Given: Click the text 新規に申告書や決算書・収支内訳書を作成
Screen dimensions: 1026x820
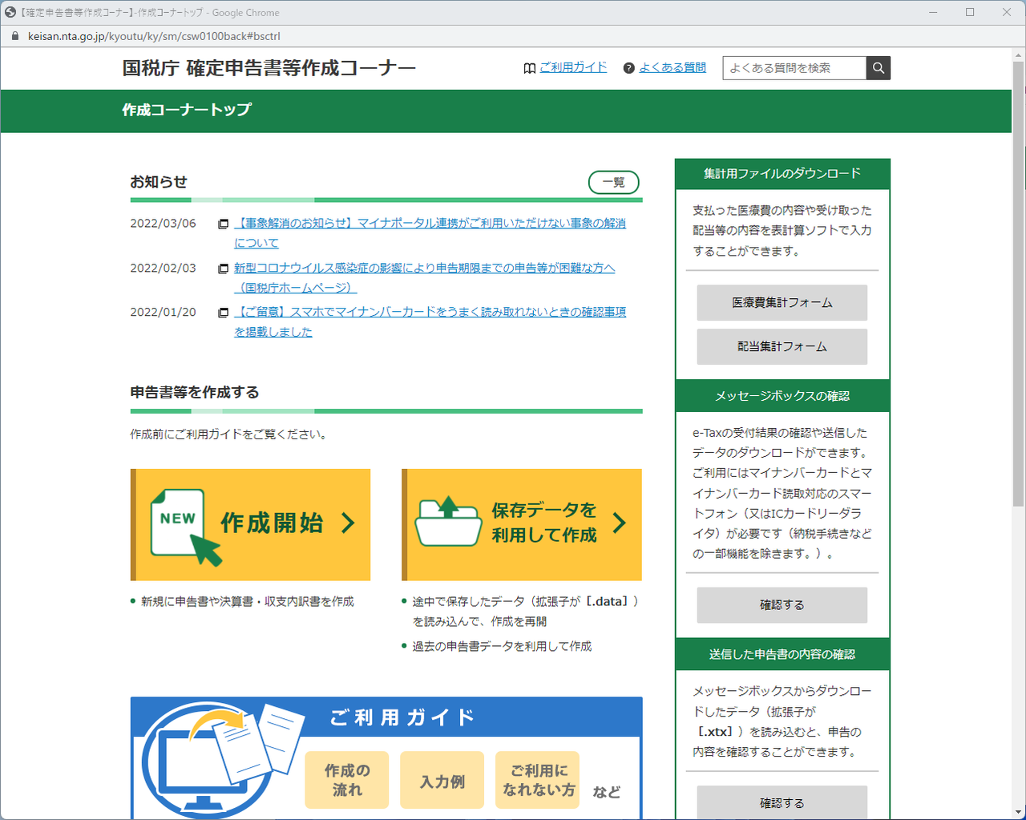Looking at the screenshot, I should (248, 601).
